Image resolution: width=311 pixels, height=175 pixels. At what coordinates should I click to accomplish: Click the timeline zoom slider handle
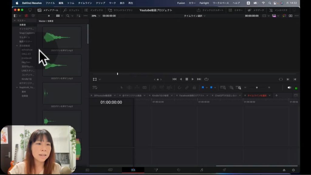[257, 88]
